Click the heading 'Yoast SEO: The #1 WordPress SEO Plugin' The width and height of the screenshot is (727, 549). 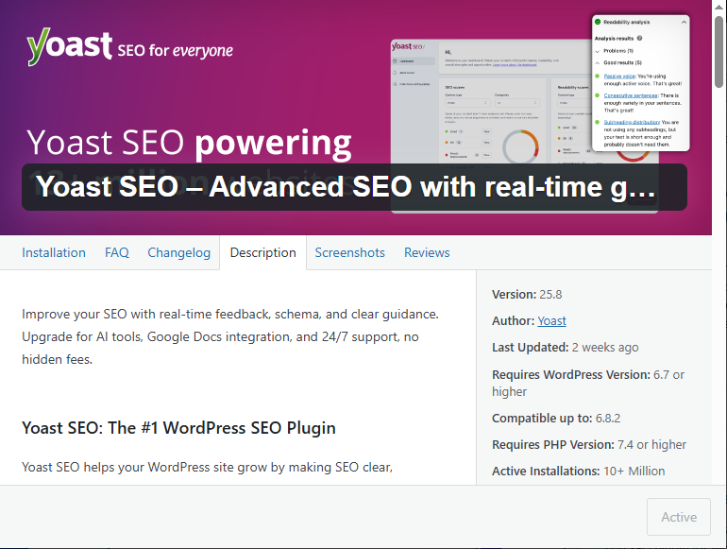click(x=178, y=428)
